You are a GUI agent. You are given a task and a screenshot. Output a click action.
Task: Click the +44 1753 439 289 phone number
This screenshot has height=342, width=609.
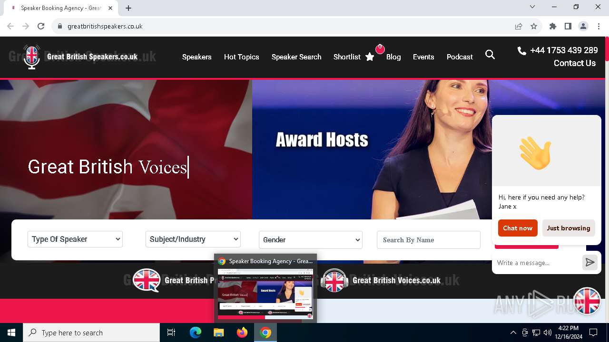pyautogui.click(x=564, y=50)
